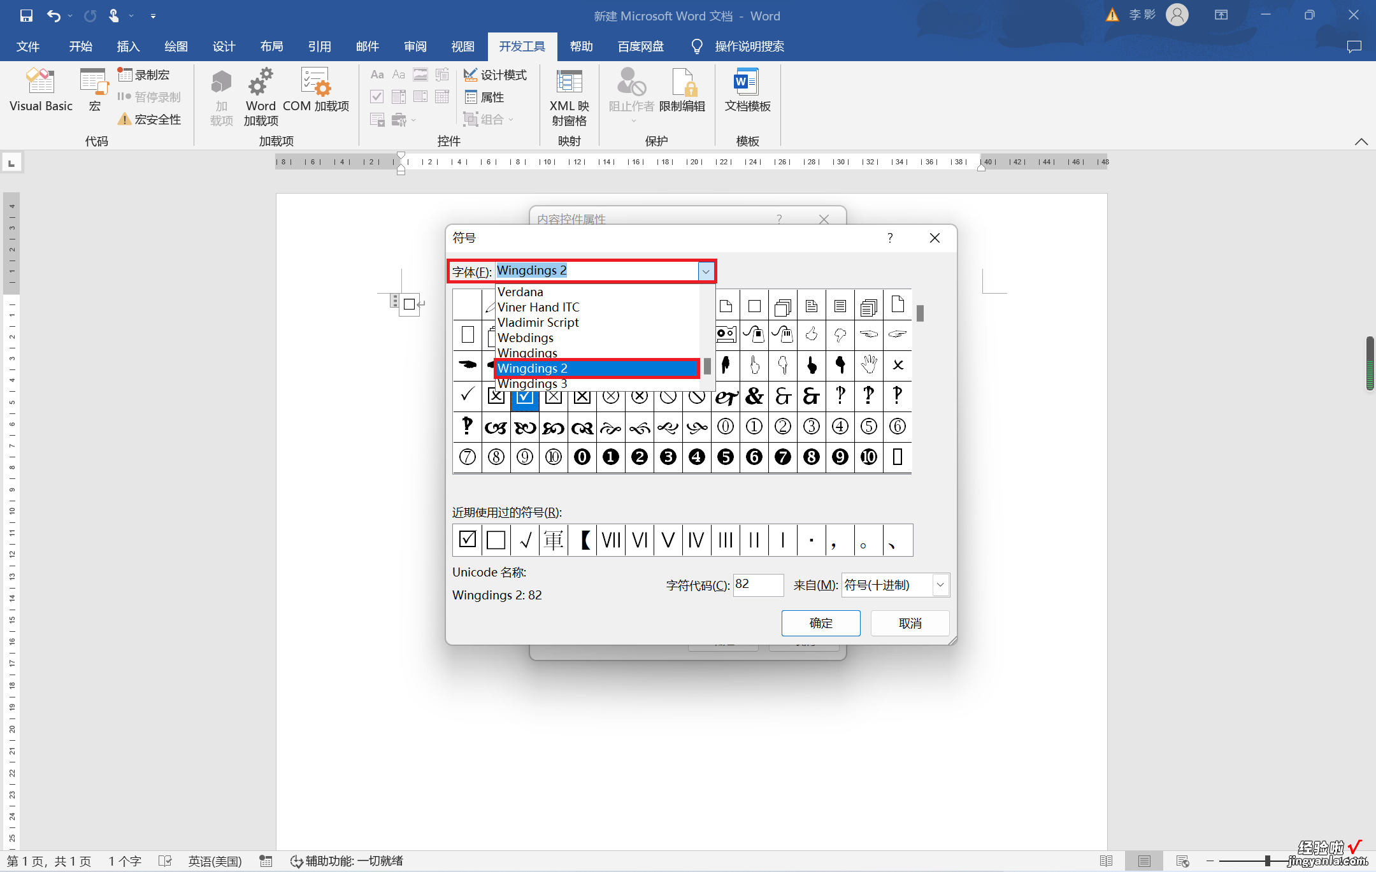The height and width of the screenshot is (872, 1376).
Task: Cancel symbol dialog with 取消
Action: (910, 623)
